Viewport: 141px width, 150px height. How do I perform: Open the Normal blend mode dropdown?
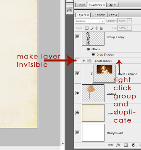click(x=90, y=21)
